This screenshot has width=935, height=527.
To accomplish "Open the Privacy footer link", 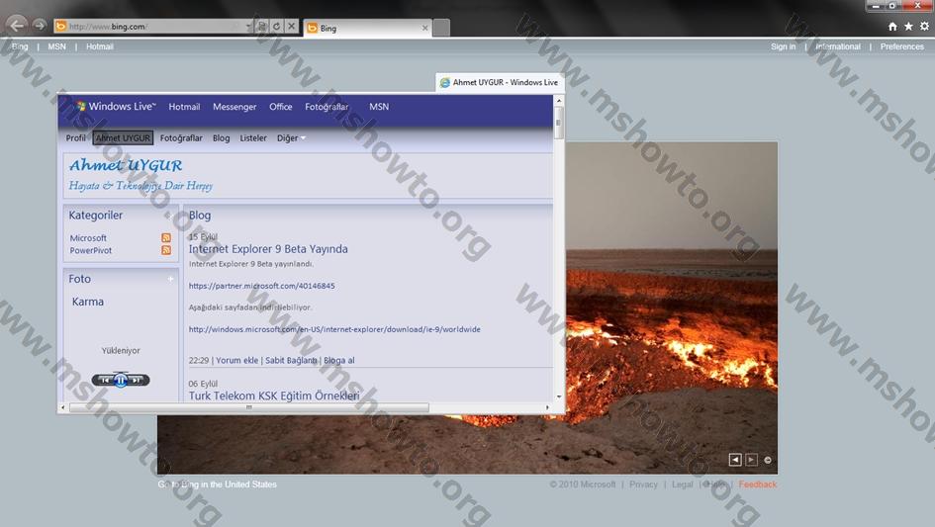I will coord(643,484).
